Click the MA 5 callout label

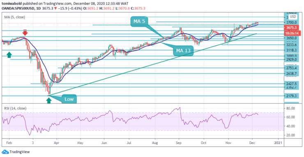point(139,21)
